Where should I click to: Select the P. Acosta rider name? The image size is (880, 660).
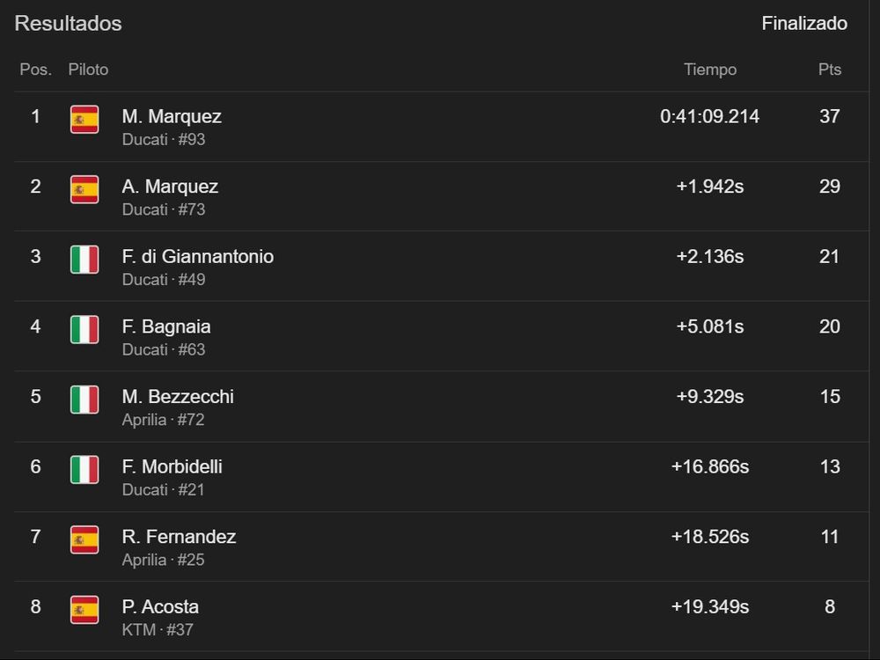click(x=160, y=606)
